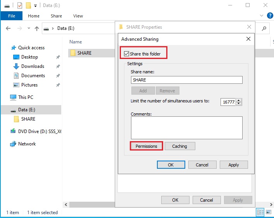
Task: Click the Back navigation arrow
Action: [9, 28]
